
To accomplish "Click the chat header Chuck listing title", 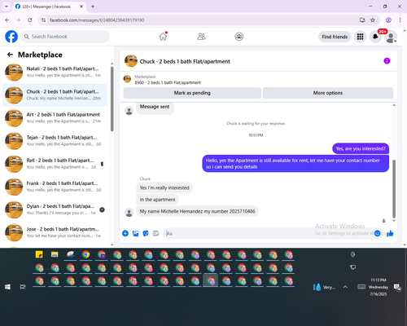I will pyautogui.click(x=185, y=61).
